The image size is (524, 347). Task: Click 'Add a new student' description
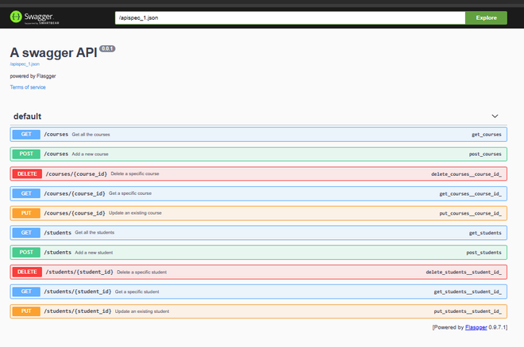tap(94, 253)
